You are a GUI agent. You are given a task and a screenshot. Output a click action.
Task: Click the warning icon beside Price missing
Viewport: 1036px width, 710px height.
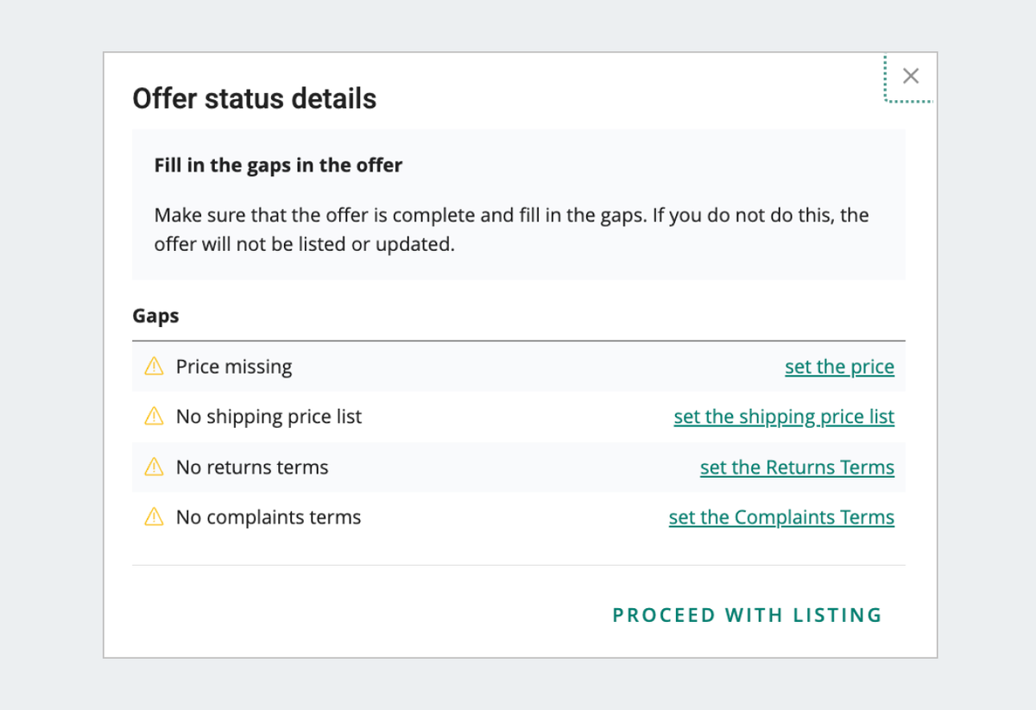pos(154,367)
